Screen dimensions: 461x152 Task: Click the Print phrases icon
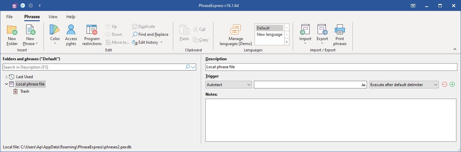click(x=340, y=30)
